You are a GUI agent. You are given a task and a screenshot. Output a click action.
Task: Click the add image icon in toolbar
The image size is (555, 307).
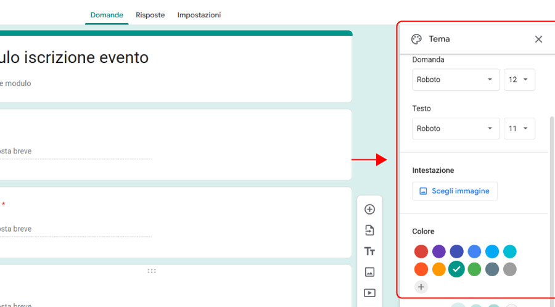[369, 272]
